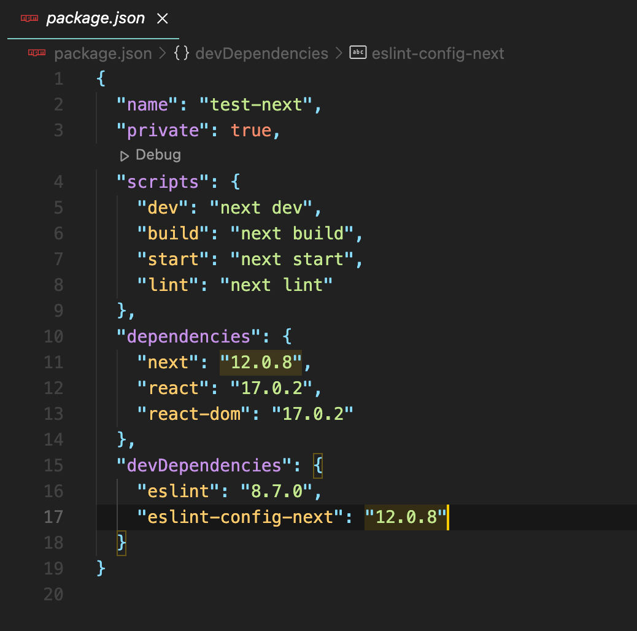Click the true boolean value
The width and height of the screenshot is (637, 631).
click(251, 130)
